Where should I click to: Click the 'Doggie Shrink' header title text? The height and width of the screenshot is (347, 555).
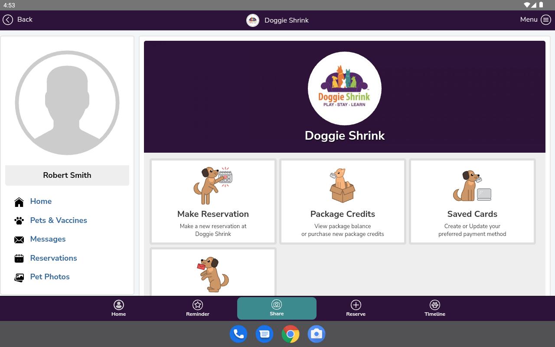287,20
